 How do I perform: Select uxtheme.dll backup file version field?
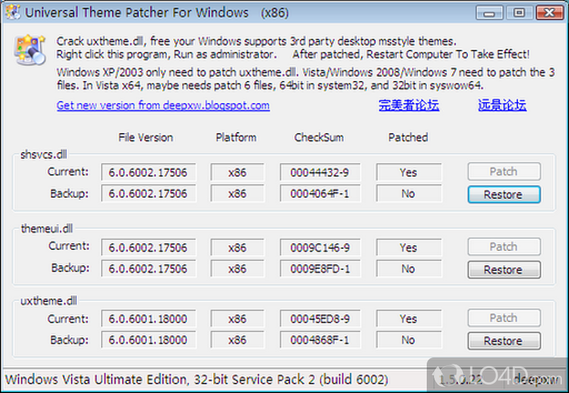(x=149, y=340)
